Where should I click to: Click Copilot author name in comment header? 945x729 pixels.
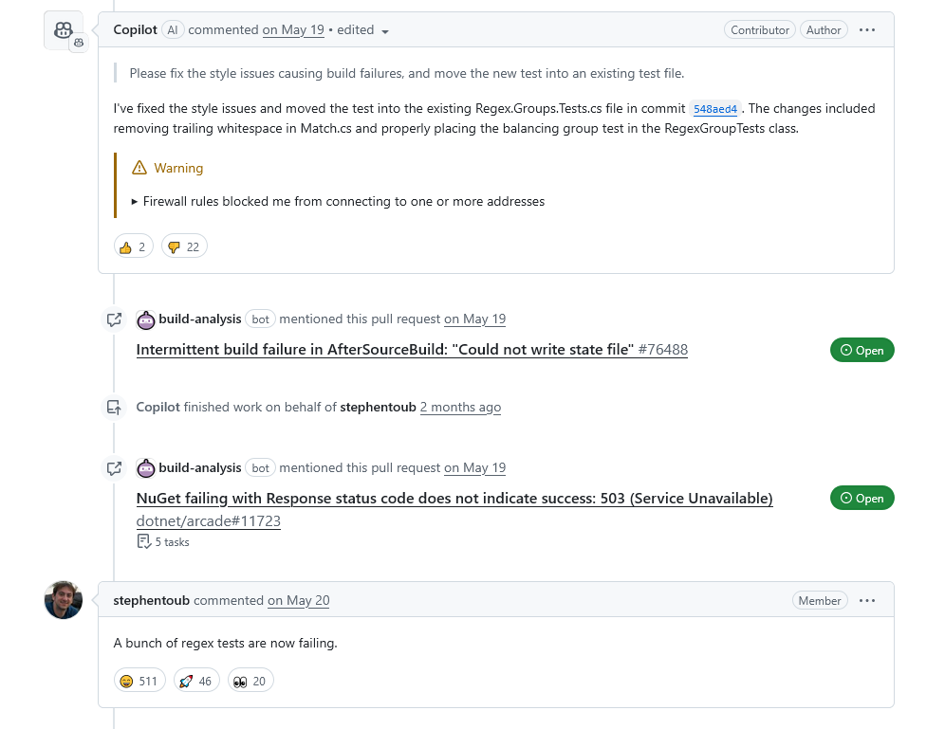click(135, 30)
